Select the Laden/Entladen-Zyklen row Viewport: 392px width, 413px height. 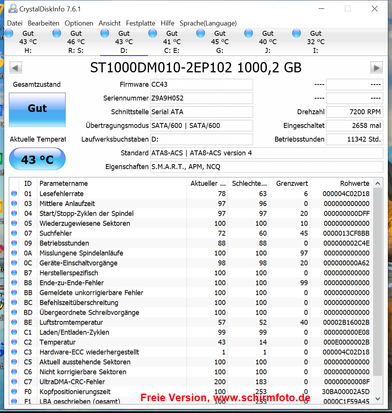point(191,332)
